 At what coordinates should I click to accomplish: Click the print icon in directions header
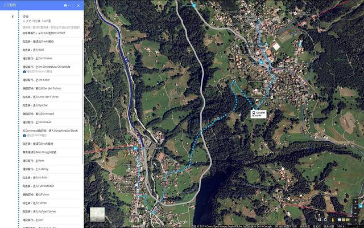[x=65, y=5]
